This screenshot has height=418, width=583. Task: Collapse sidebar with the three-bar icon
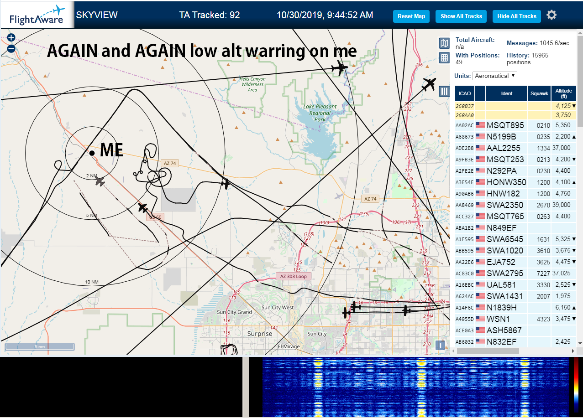(x=444, y=91)
